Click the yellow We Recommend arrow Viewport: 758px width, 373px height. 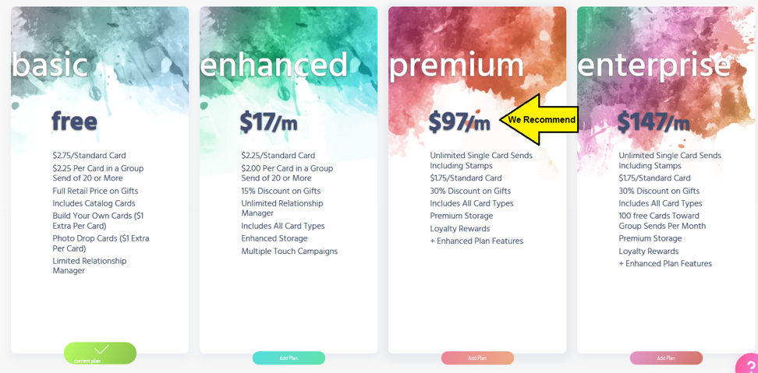(539, 120)
